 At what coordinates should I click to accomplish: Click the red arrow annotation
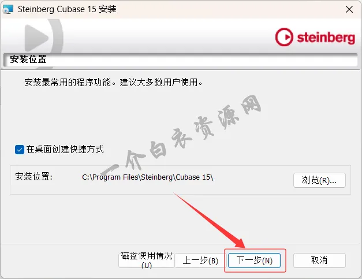210,221
